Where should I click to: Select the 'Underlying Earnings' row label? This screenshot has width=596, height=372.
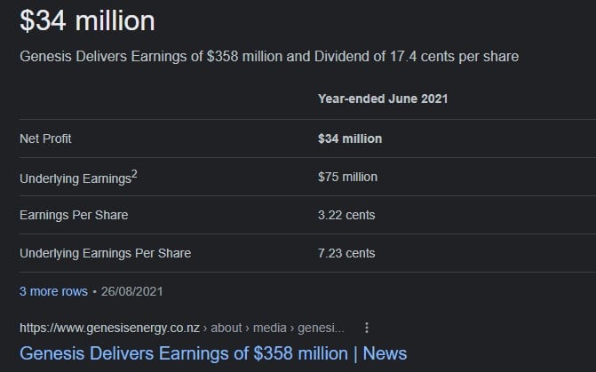point(78,178)
